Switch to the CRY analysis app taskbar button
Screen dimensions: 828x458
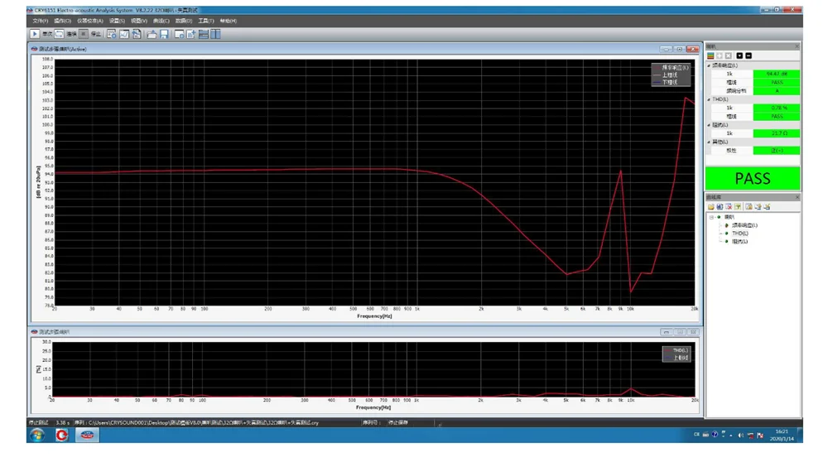click(87, 436)
